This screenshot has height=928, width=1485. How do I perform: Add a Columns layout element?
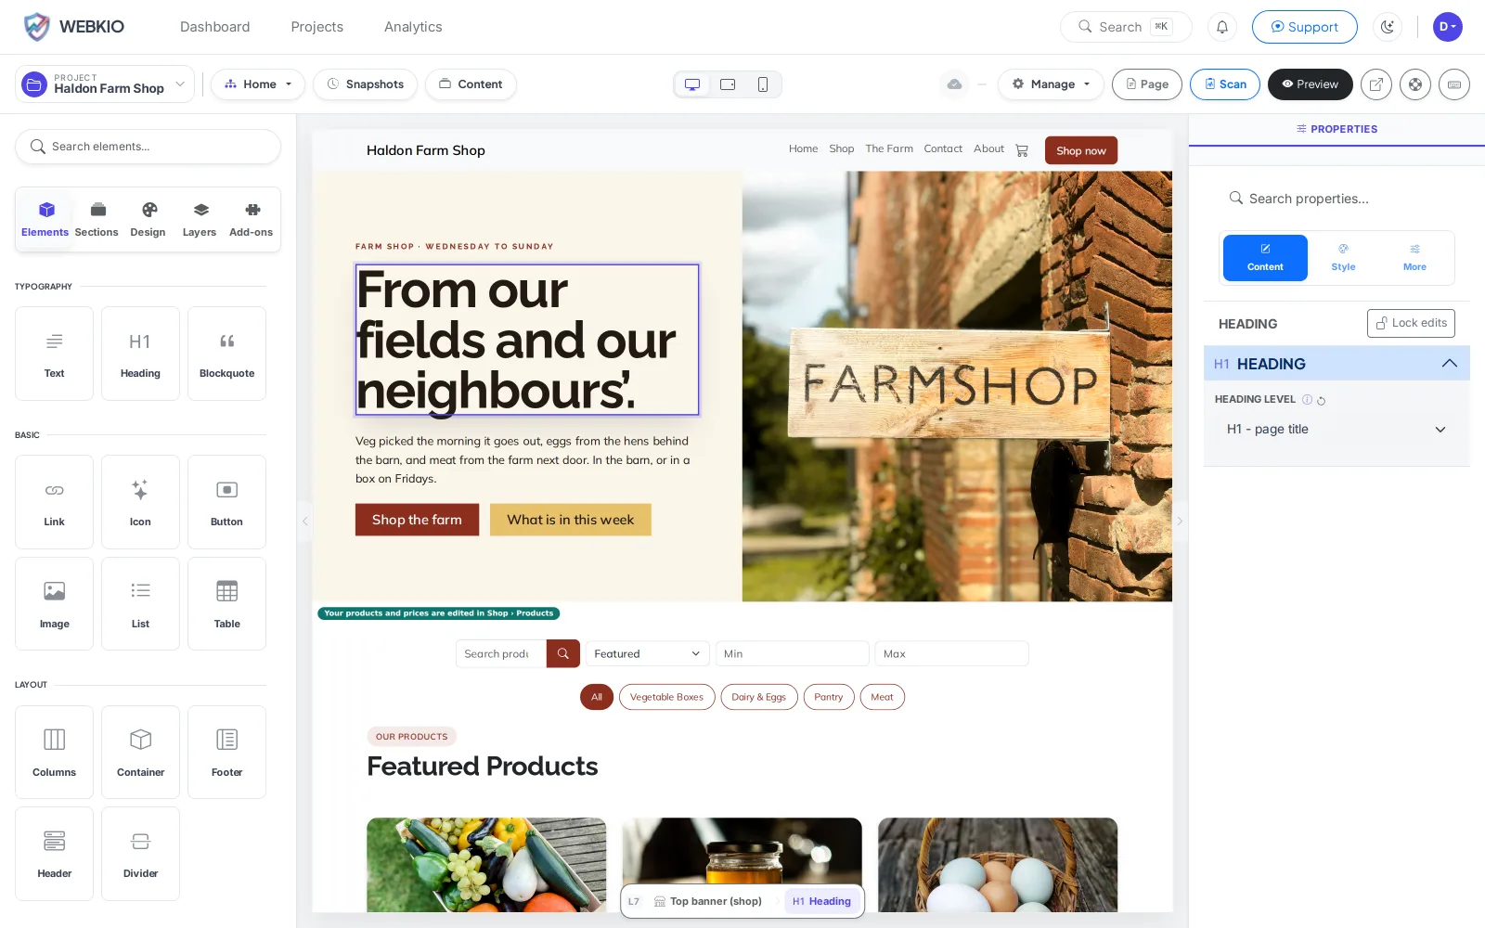(x=54, y=753)
